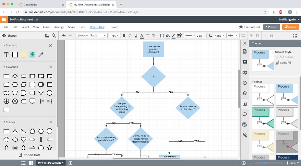The image size is (301, 166).
Task: Switch to grid page view icon
Action: tap(31, 163)
